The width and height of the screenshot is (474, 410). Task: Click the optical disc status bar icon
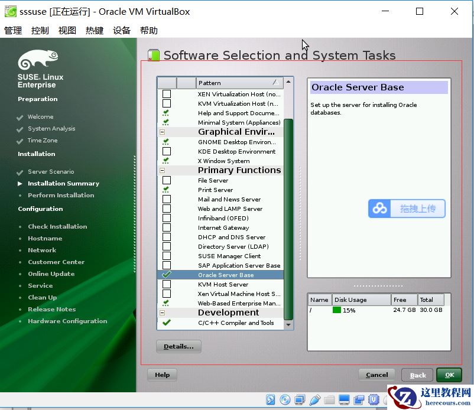click(285, 400)
